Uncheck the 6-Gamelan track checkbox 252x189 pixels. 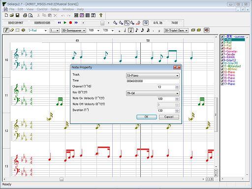[x=222, y=51]
